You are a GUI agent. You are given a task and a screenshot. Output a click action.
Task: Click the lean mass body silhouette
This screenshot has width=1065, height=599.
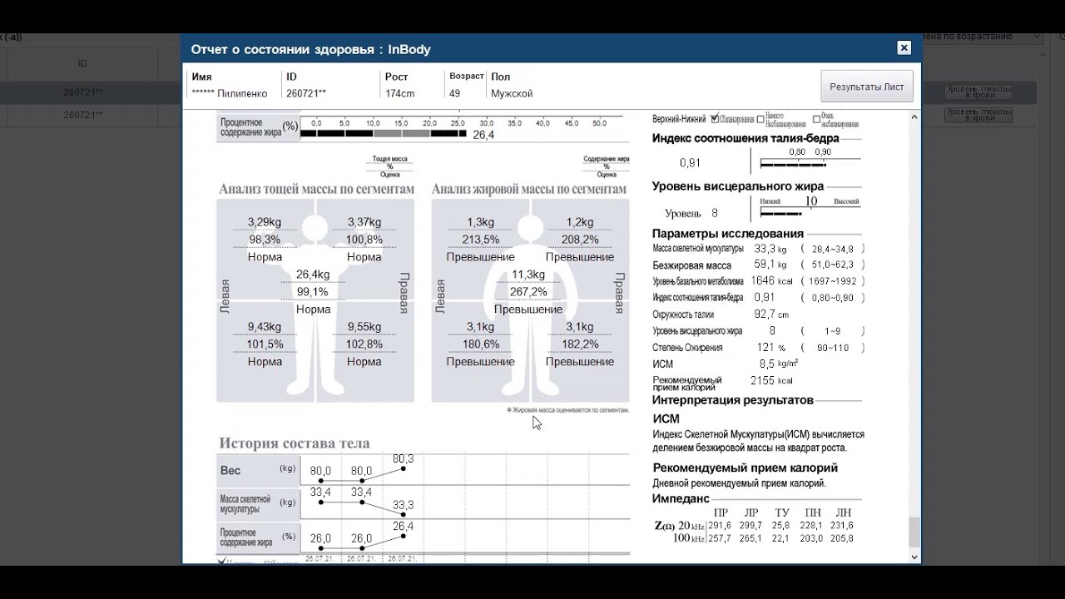point(315,304)
